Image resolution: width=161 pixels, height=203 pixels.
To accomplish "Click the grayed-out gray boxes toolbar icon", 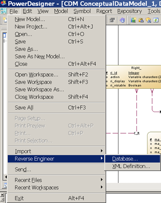I will pos(112,20).
